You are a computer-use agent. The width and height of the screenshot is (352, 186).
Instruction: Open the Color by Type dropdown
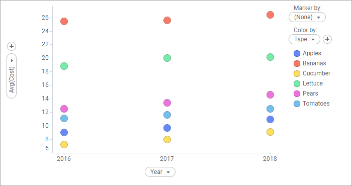(304, 39)
